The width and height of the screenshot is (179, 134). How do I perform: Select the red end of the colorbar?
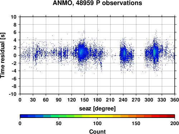[x=171, y=116]
